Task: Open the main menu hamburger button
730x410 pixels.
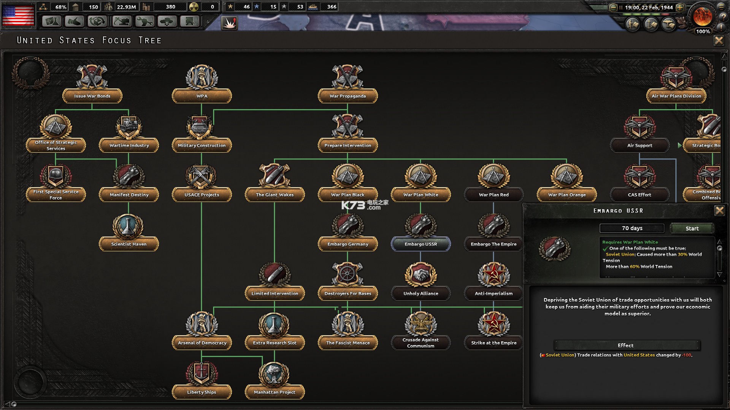Action: pyautogui.click(x=721, y=6)
